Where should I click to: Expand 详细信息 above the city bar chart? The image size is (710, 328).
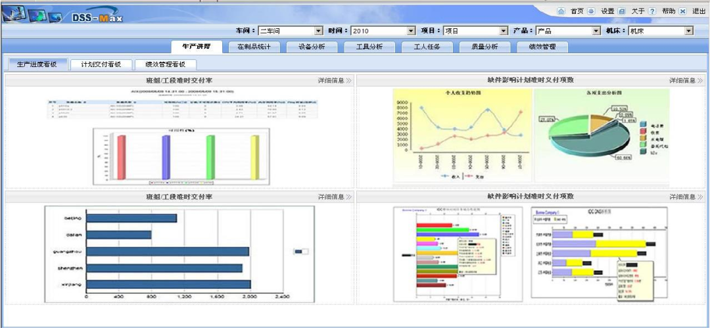click(x=335, y=197)
